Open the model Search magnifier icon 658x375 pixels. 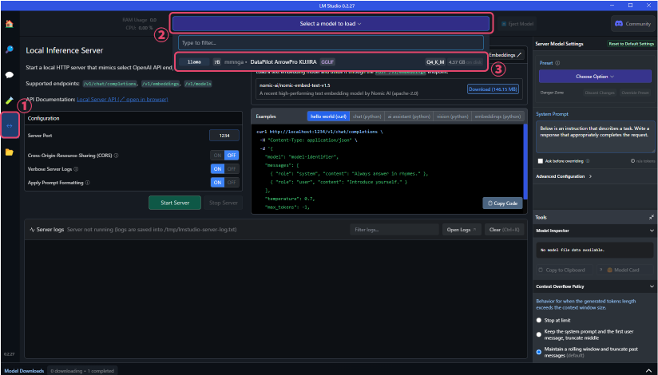[10, 49]
